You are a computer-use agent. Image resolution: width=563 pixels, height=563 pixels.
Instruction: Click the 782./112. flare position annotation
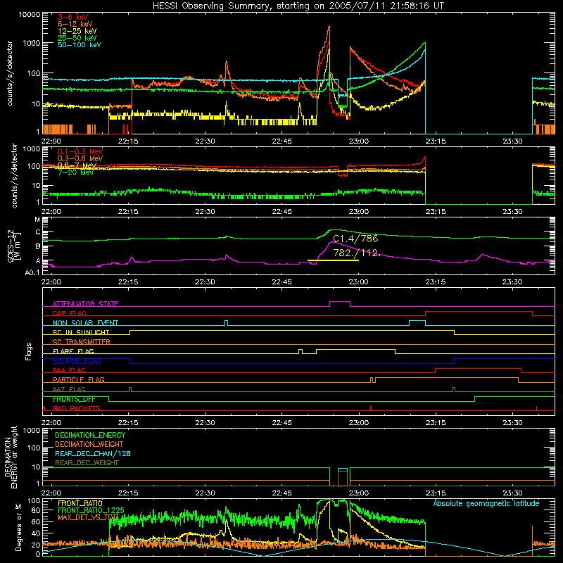355,253
